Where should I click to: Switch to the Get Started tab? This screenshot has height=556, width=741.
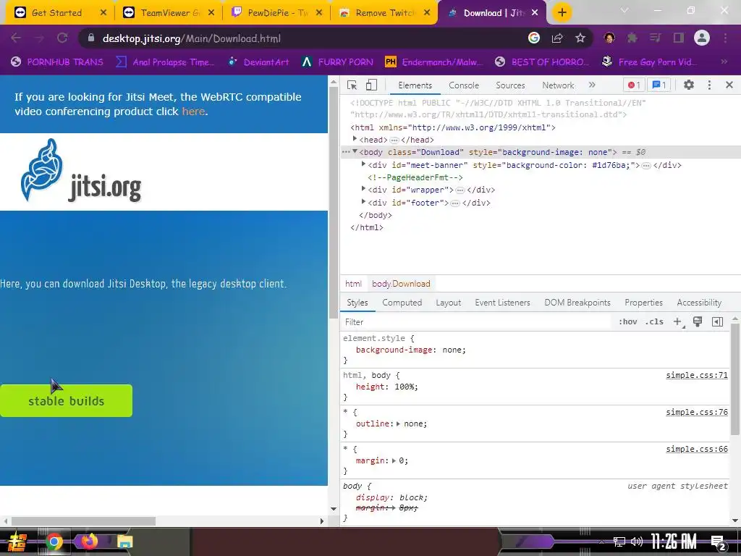[x=56, y=13]
